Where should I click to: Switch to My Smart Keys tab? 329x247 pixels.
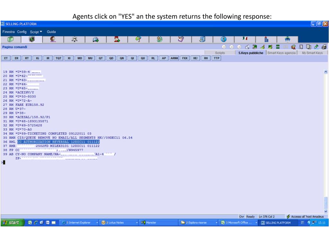pos(312,53)
